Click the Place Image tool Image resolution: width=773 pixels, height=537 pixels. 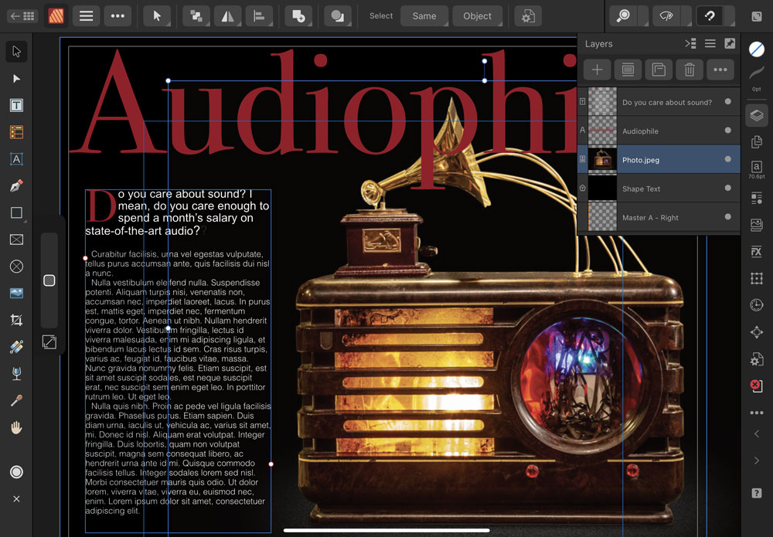tap(16, 293)
